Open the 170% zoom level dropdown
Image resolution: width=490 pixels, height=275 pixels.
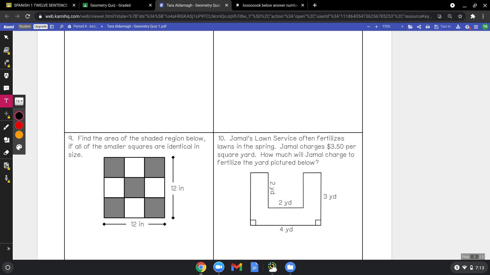pyautogui.click(x=393, y=26)
